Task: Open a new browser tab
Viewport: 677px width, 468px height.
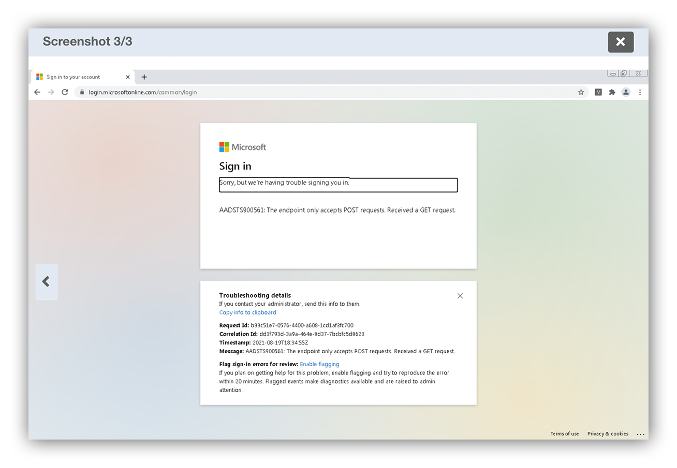Action: pyautogui.click(x=144, y=77)
